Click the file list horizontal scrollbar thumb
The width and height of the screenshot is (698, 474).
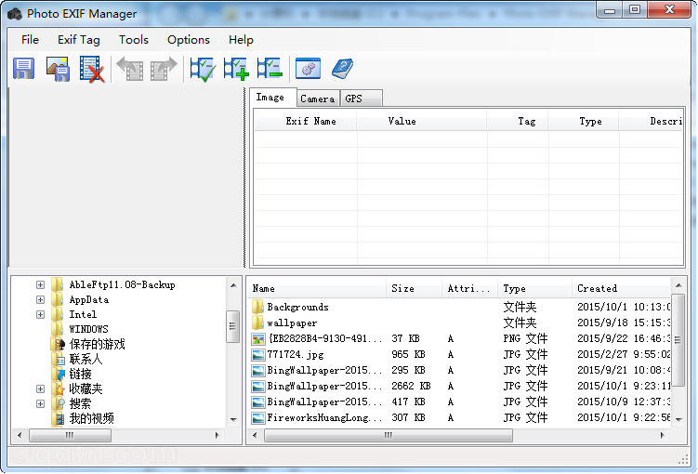pos(389,435)
